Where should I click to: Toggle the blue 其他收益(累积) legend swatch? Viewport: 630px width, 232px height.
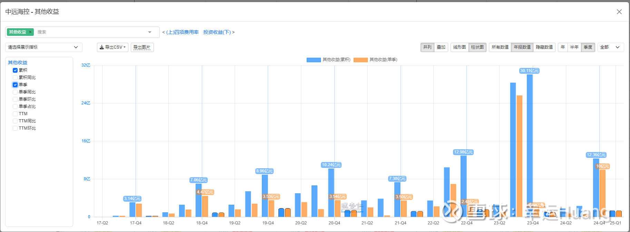point(314,60)
